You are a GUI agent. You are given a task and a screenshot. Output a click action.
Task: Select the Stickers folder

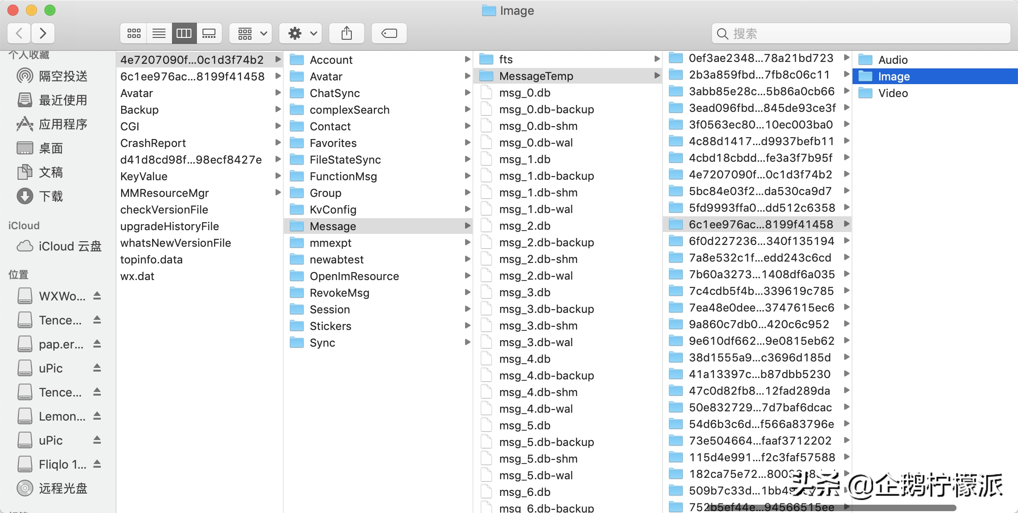click(378, 326)
